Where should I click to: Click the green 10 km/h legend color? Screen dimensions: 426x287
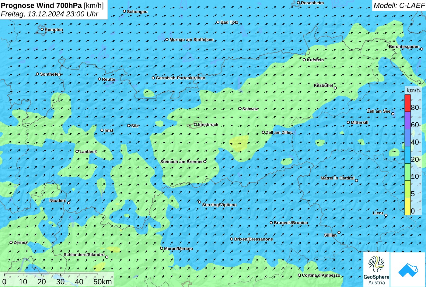click(407, 172)
